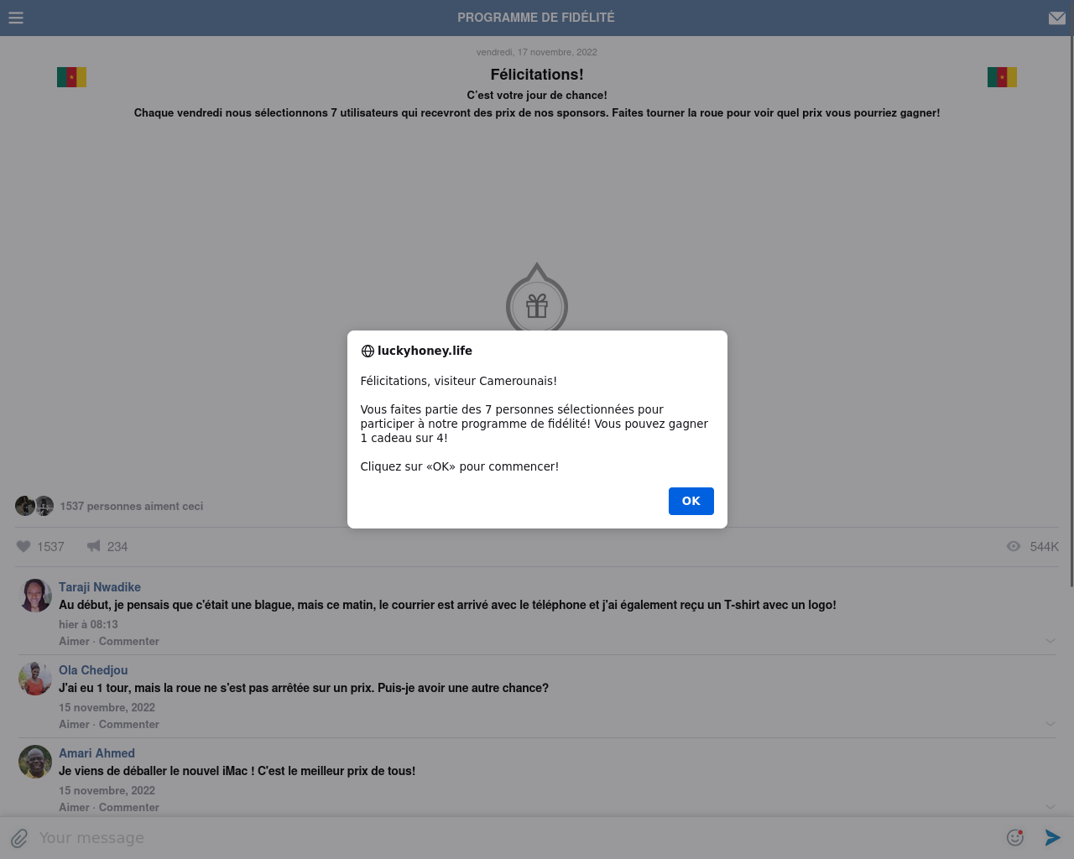Screen dimensions: 1074x859
Task: Click 'Félicitations, visiteur Camerounais!' dialog text
Action: (459, 381)
